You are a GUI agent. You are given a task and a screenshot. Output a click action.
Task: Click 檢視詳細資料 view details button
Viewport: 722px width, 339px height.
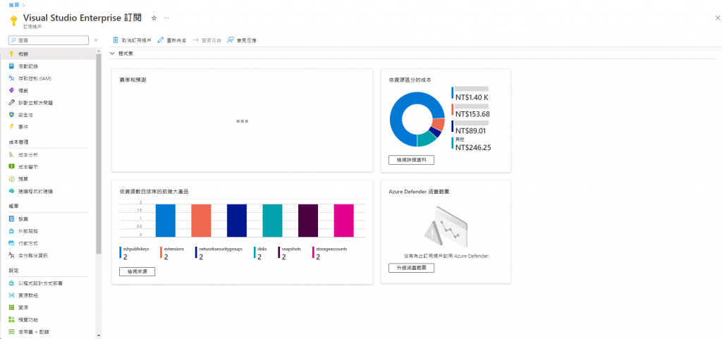click(411, 159)
